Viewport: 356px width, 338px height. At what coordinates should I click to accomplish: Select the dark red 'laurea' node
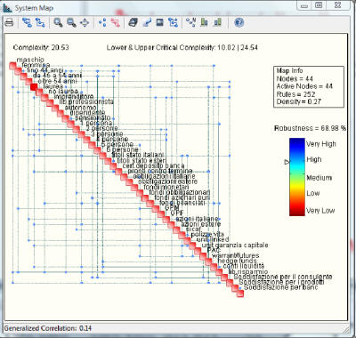point(34,86)
